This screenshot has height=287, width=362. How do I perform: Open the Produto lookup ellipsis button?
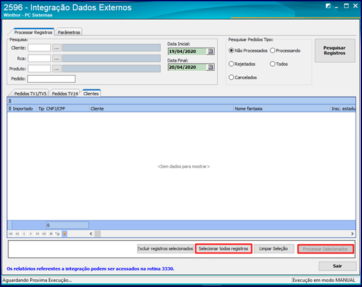[x=57, y=69]
